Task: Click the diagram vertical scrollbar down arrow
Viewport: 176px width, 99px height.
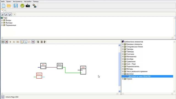Action: pyautogui.click(x=119, y=91)
